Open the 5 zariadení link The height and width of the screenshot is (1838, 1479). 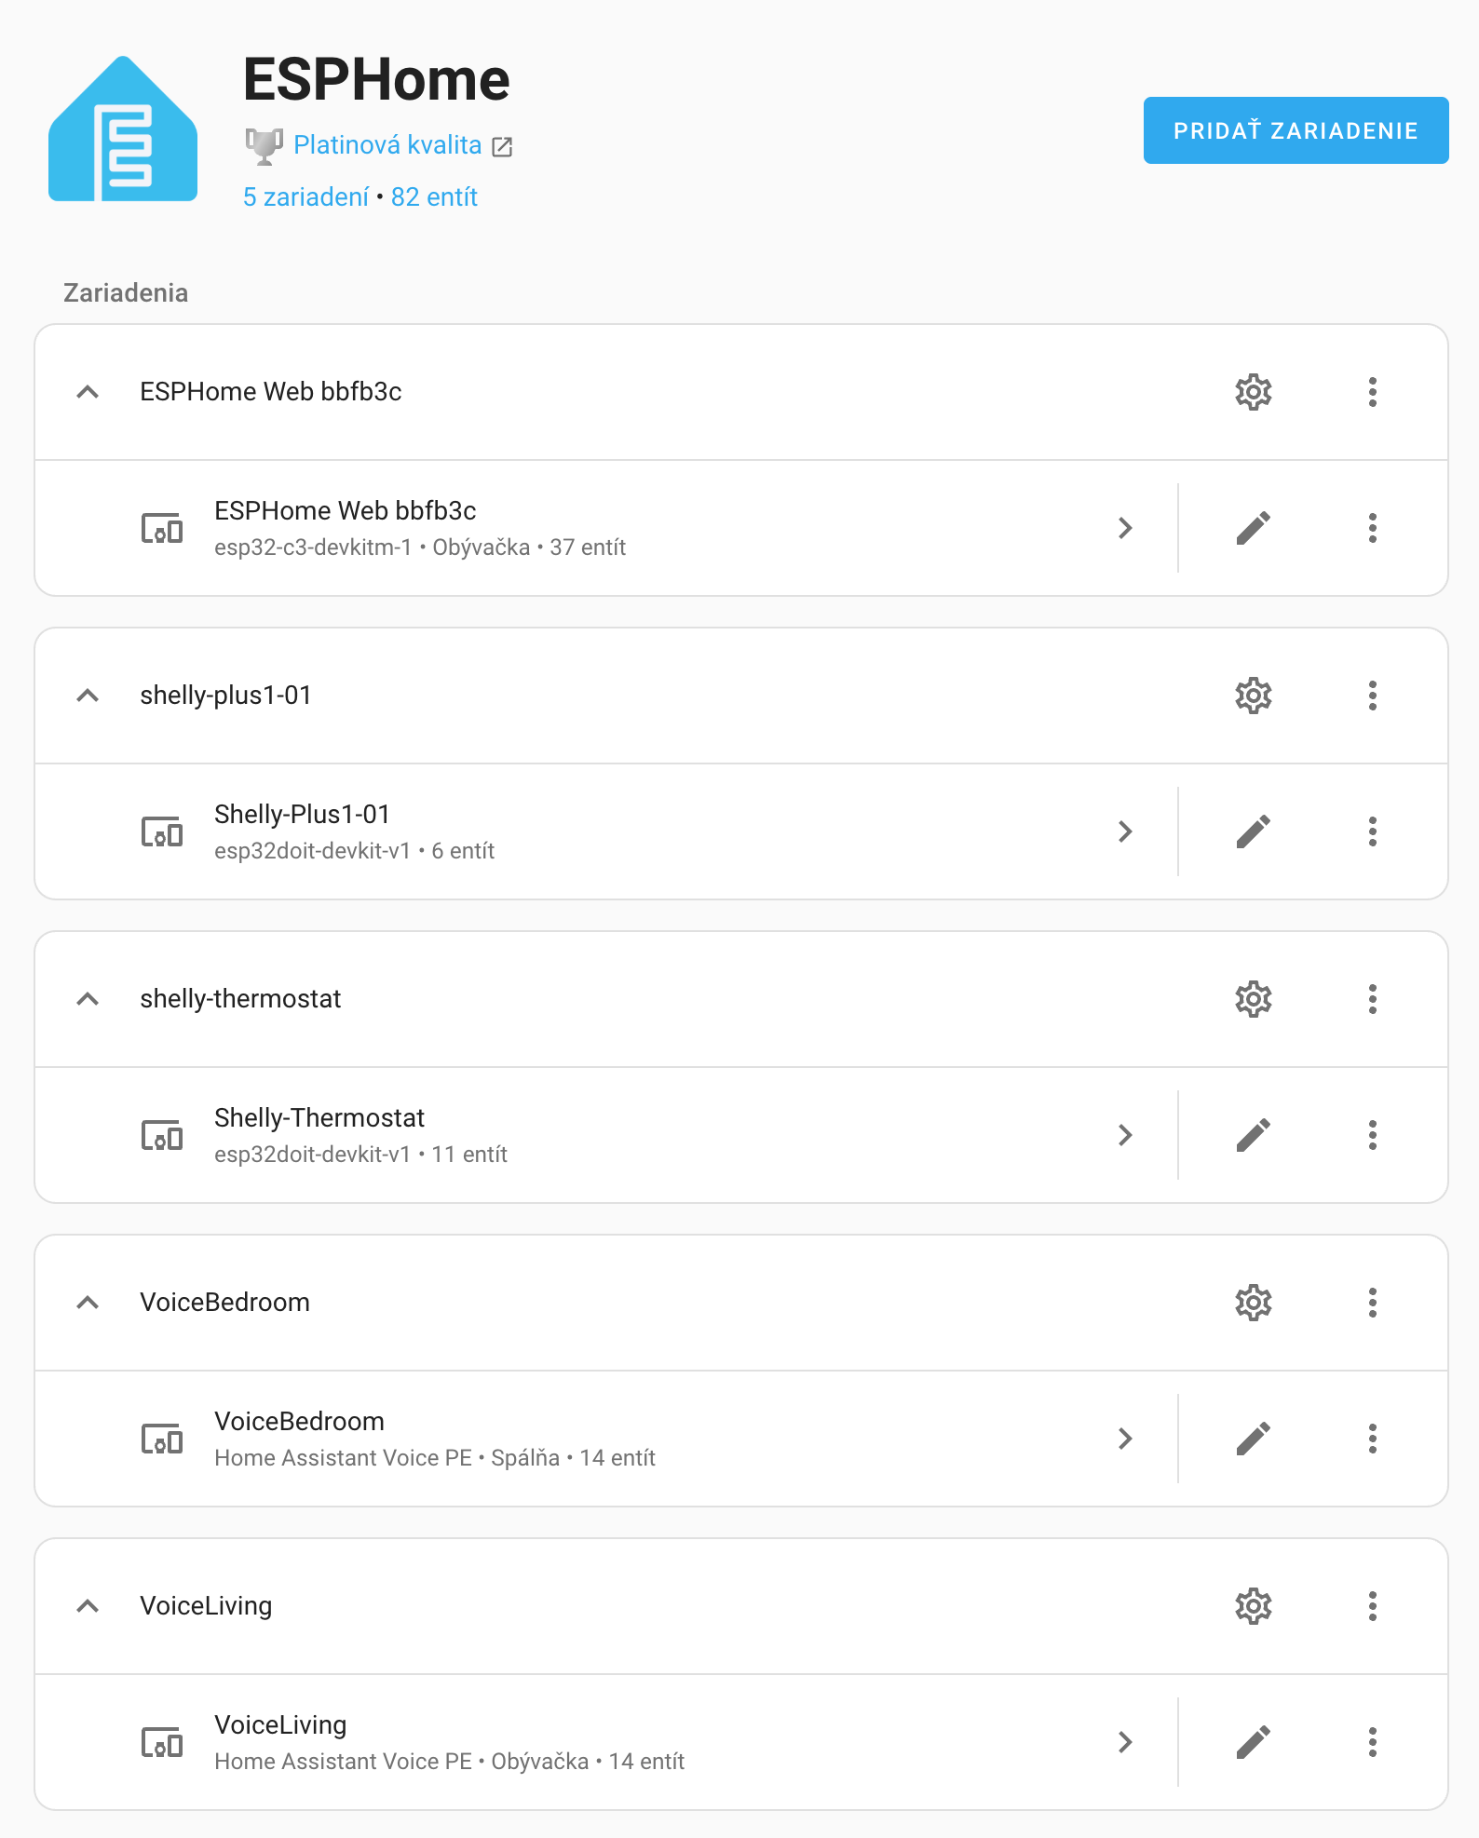coord(305,197)
